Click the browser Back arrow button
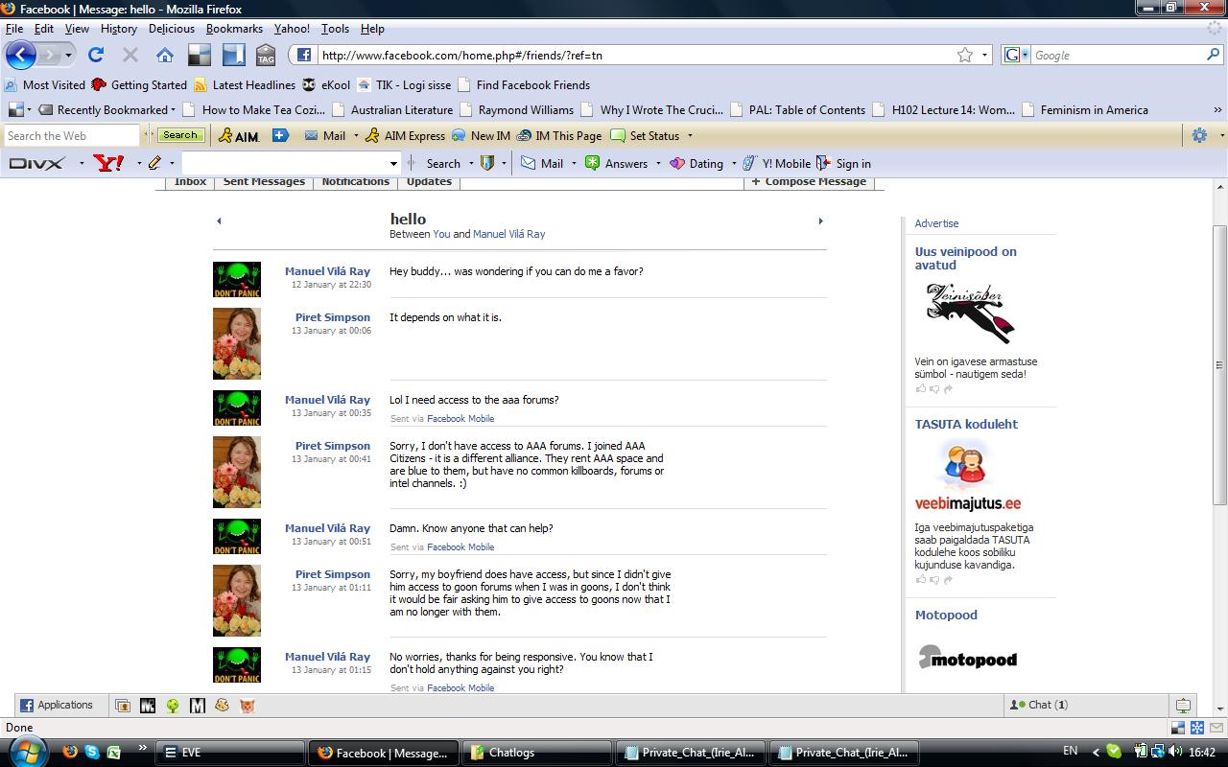This screenshot has height=767, width=1228. 20,55
